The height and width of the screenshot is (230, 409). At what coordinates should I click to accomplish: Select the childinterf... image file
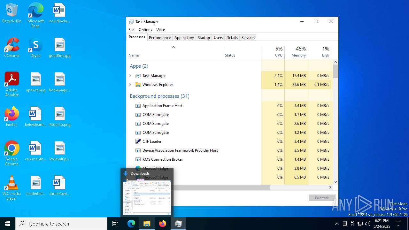(x=35, y=186)
